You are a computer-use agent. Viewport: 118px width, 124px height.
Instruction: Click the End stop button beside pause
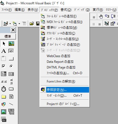pos(100,24)
